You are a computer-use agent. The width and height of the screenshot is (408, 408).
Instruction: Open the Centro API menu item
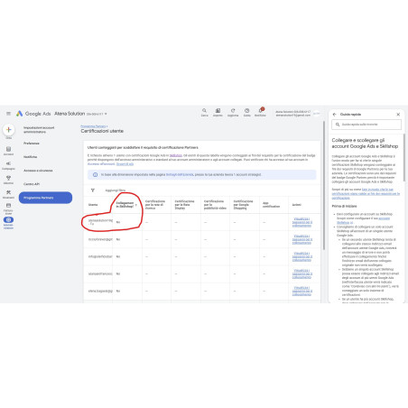click(x=32, y=184)
